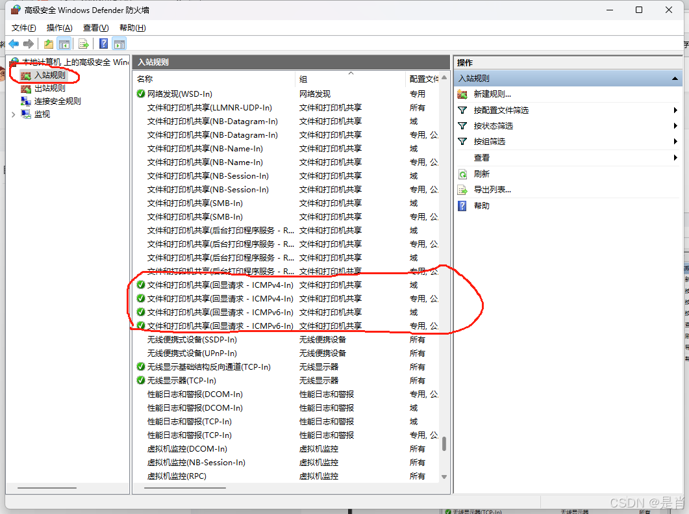
Task: Click the rules list vertical scrollbar thumb
Action: point(444,444)
